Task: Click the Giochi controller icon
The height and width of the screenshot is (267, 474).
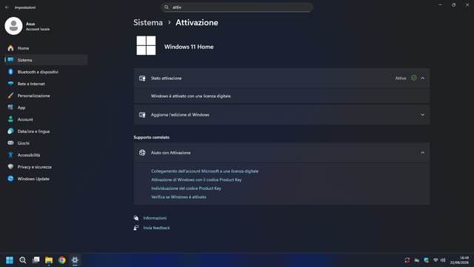Action: [10, 143]
